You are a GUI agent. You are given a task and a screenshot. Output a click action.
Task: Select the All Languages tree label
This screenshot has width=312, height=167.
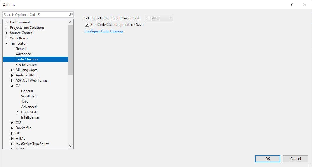point(26,70)
